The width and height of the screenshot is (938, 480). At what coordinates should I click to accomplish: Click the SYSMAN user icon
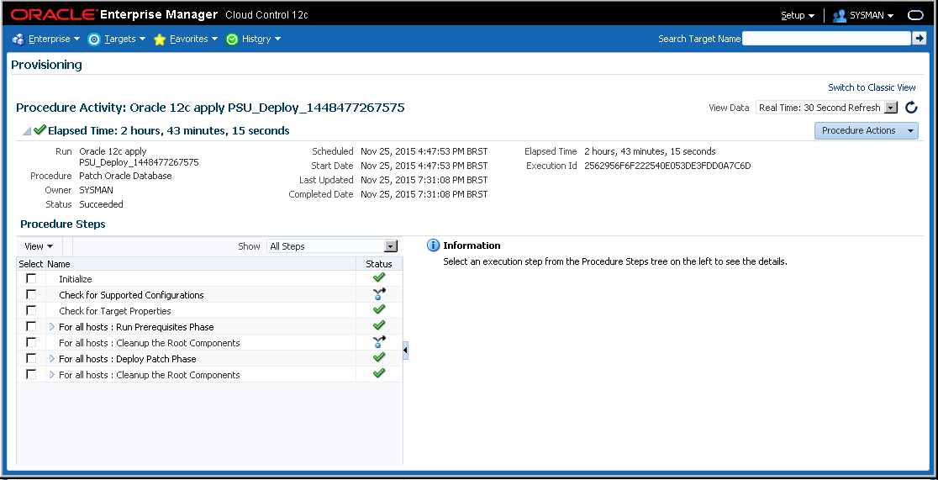[840, 16]
